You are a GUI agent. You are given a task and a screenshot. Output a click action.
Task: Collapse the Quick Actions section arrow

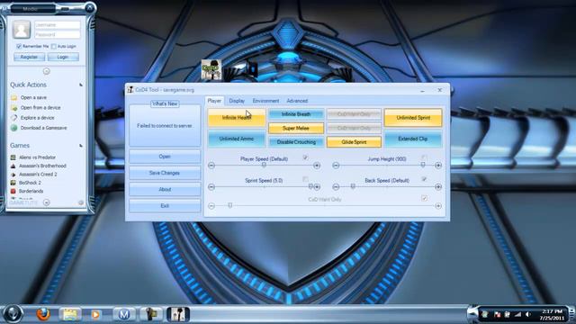[81, 85]
